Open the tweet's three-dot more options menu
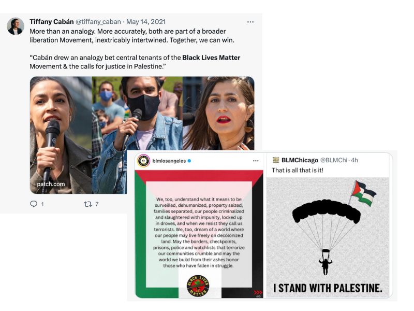Viewport: 414px width, 311px height. (250, 22)
